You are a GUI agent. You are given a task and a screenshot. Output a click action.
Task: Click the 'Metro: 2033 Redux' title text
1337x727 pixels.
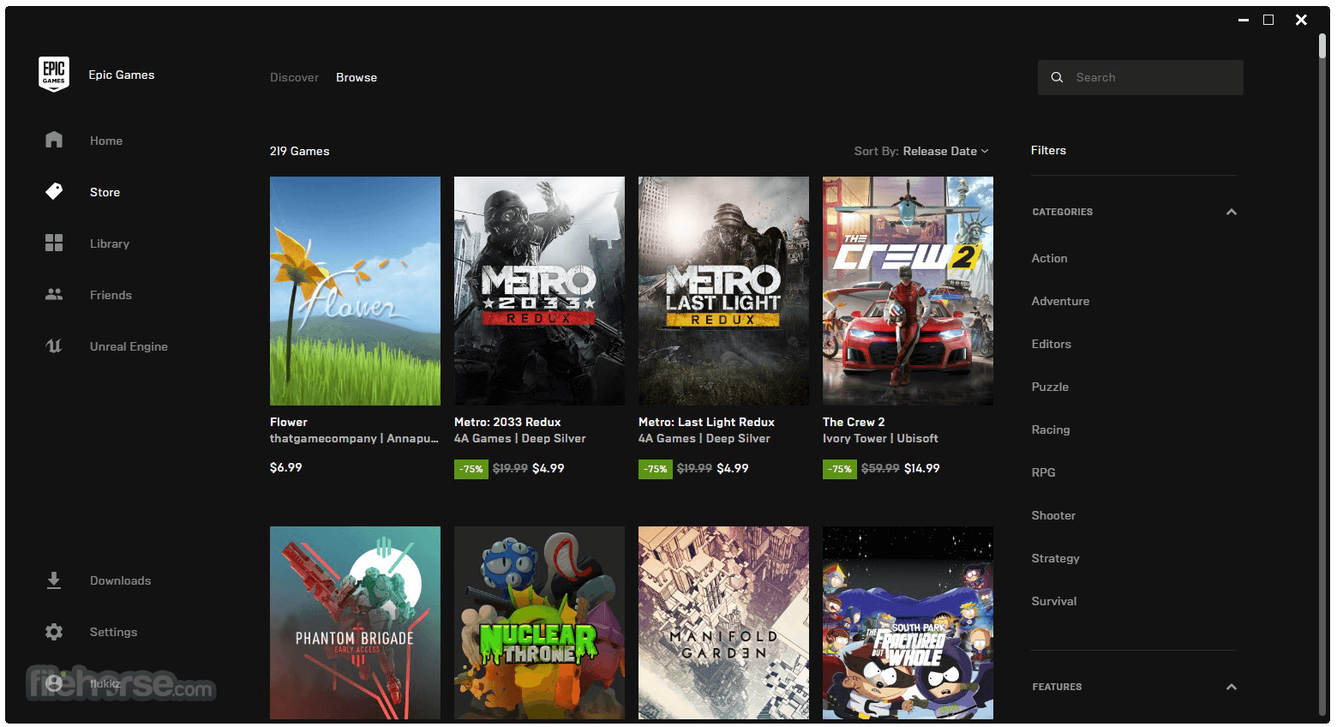tap(507, 422)
